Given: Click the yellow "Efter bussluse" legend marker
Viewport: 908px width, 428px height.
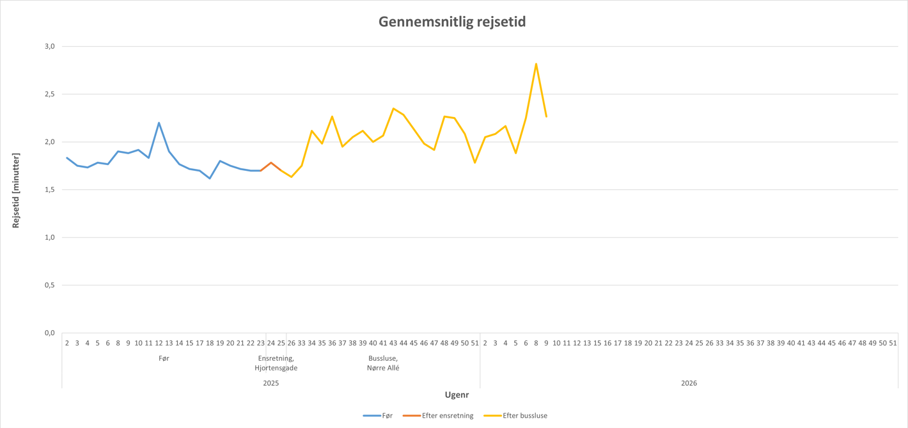Looking at the screenshot, I should 492,416.
